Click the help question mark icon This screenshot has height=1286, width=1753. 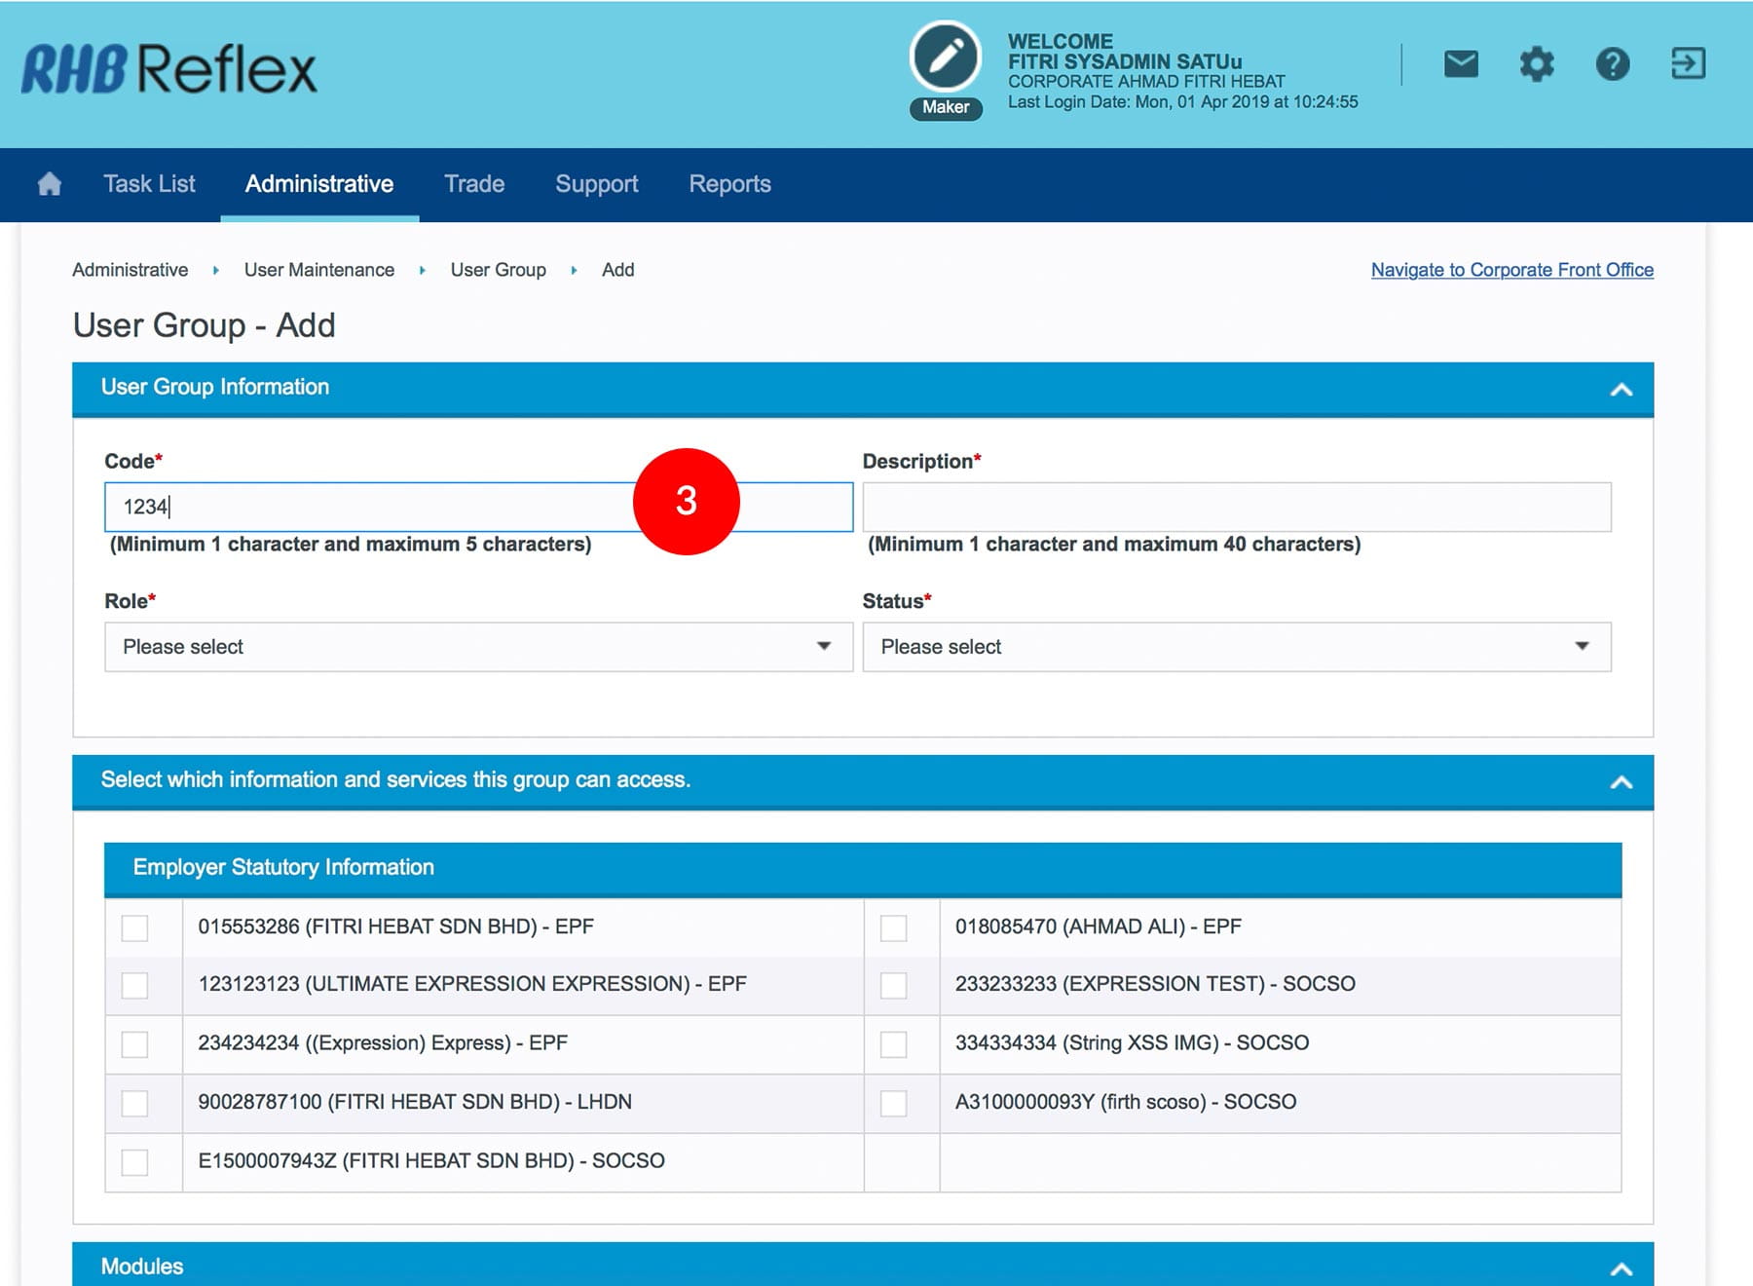pos(1613,64)
